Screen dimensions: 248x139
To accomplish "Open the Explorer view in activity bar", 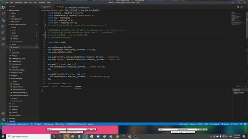I will point(3,7).
